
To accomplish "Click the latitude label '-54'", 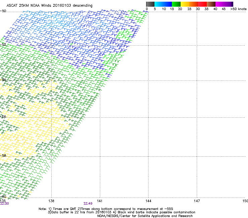I will (x=3, y=79).
